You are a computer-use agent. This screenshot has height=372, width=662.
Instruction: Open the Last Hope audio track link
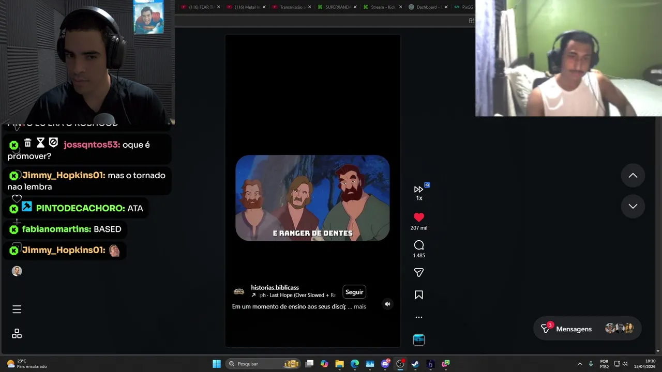click(x=295, y=295)
